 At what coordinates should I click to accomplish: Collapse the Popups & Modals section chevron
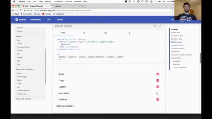(43, 99)
